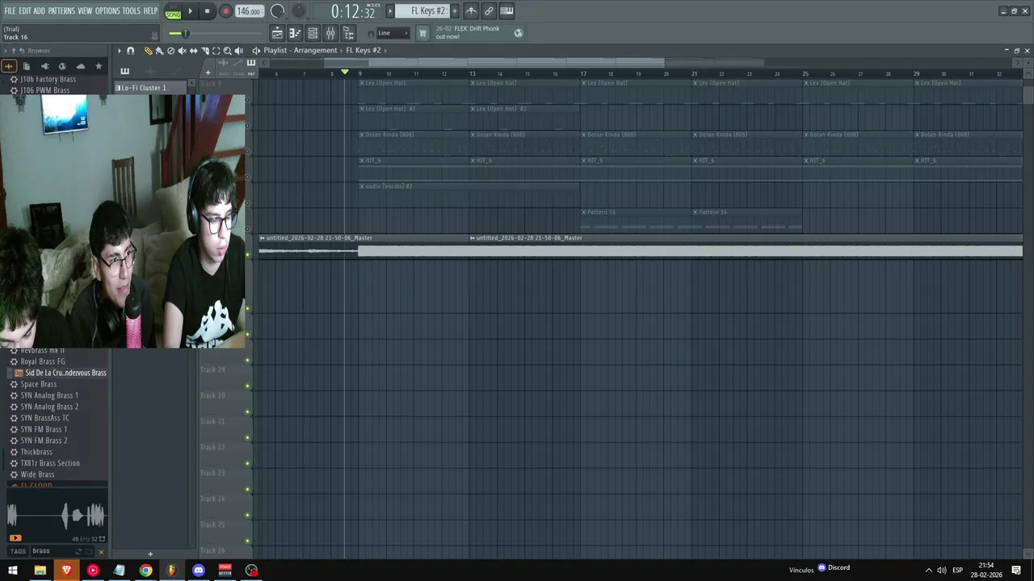Click the transport Stop button
Viewport: 1034px width, 581px height.
[207, 11]
